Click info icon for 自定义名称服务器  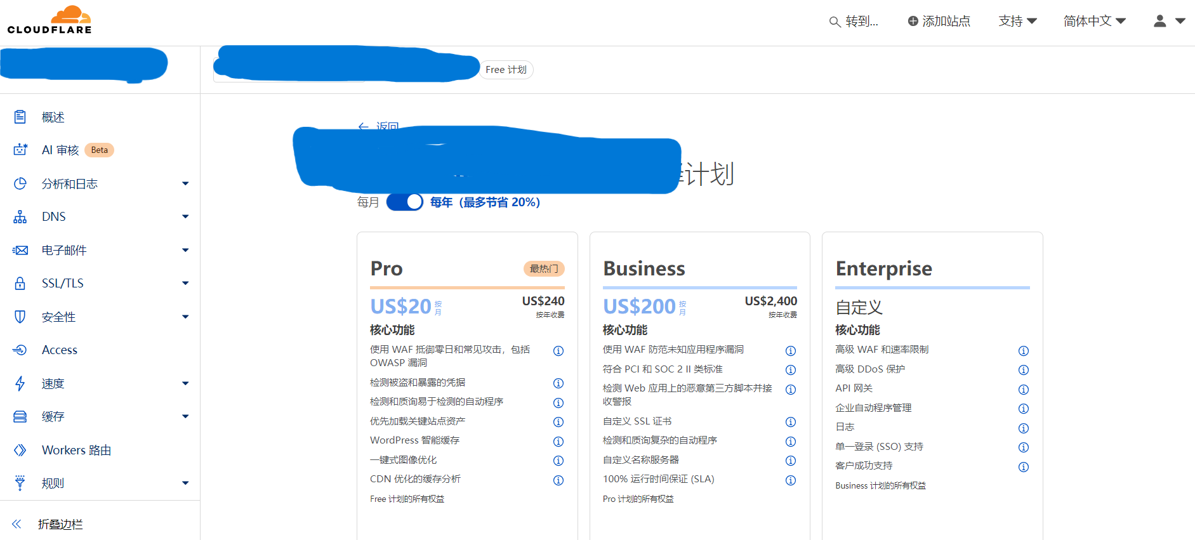pyautogui.click(x=791, y=461)
